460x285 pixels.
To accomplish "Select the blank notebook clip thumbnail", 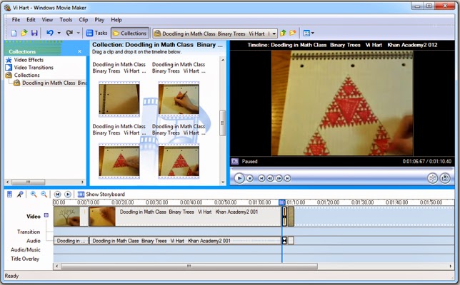I will 119,99.
